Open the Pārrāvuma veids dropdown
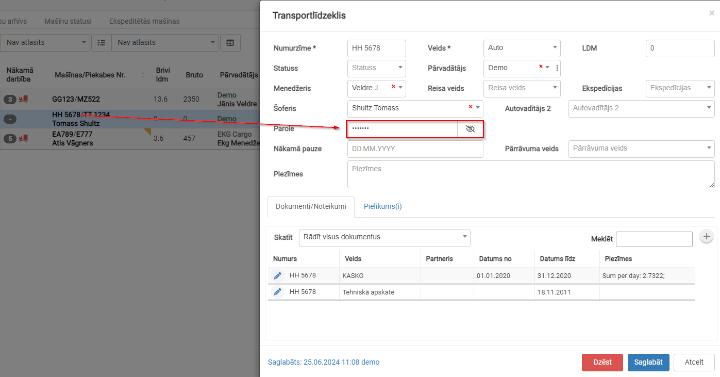The height and width of the screenshot is (377, 720). tap(641, 149)
